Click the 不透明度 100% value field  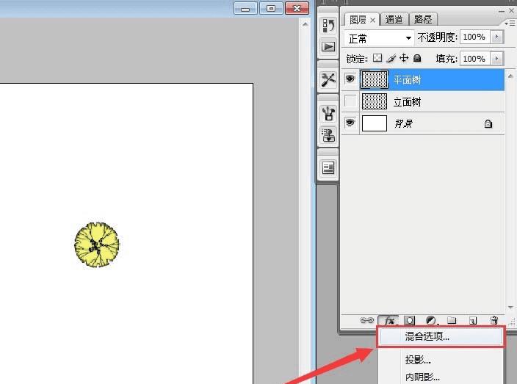pos(475,37)
